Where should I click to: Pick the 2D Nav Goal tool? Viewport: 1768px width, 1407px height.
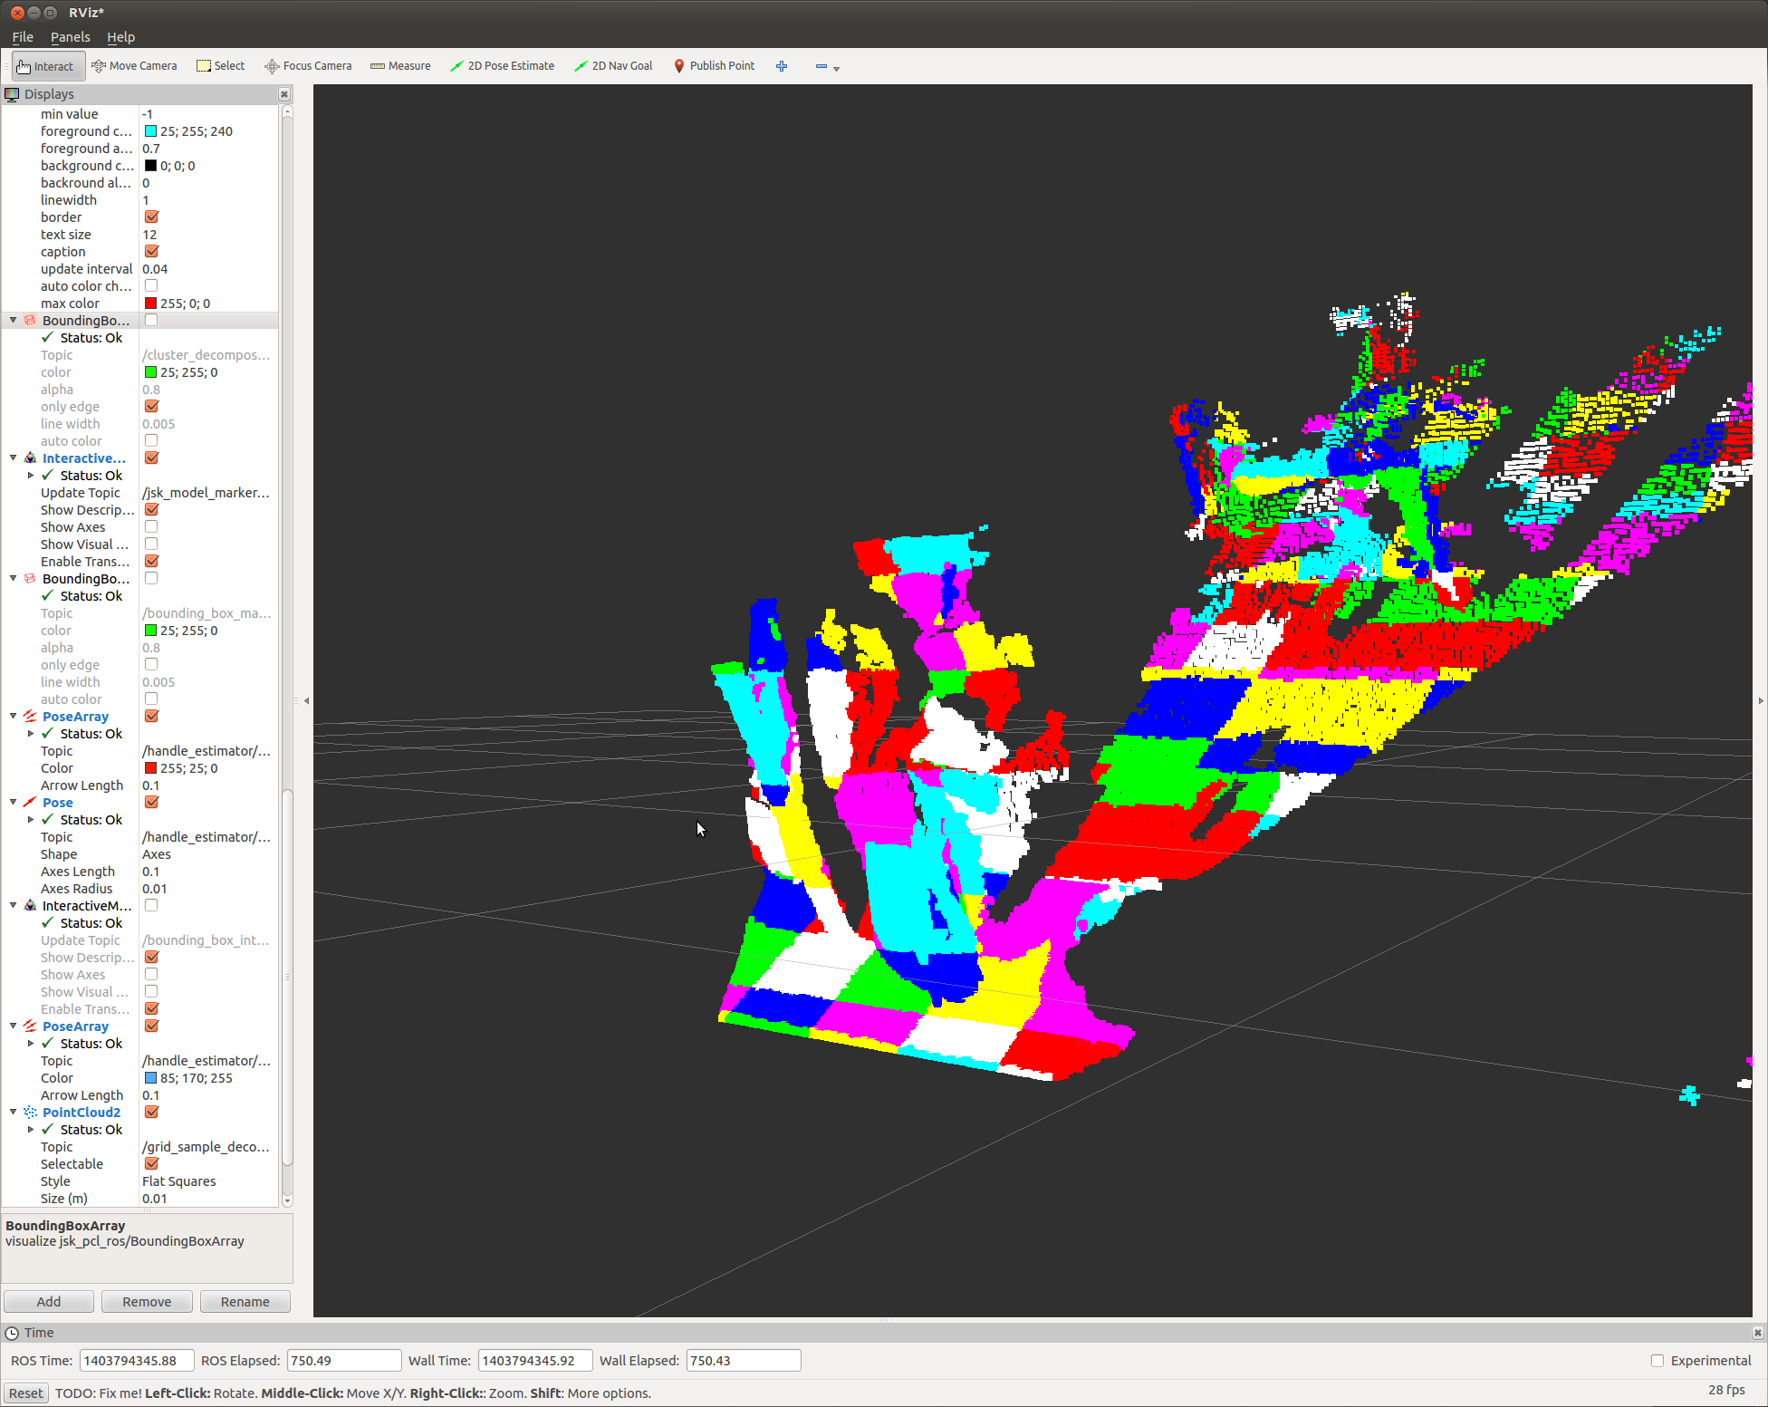(x=614, y=66)
